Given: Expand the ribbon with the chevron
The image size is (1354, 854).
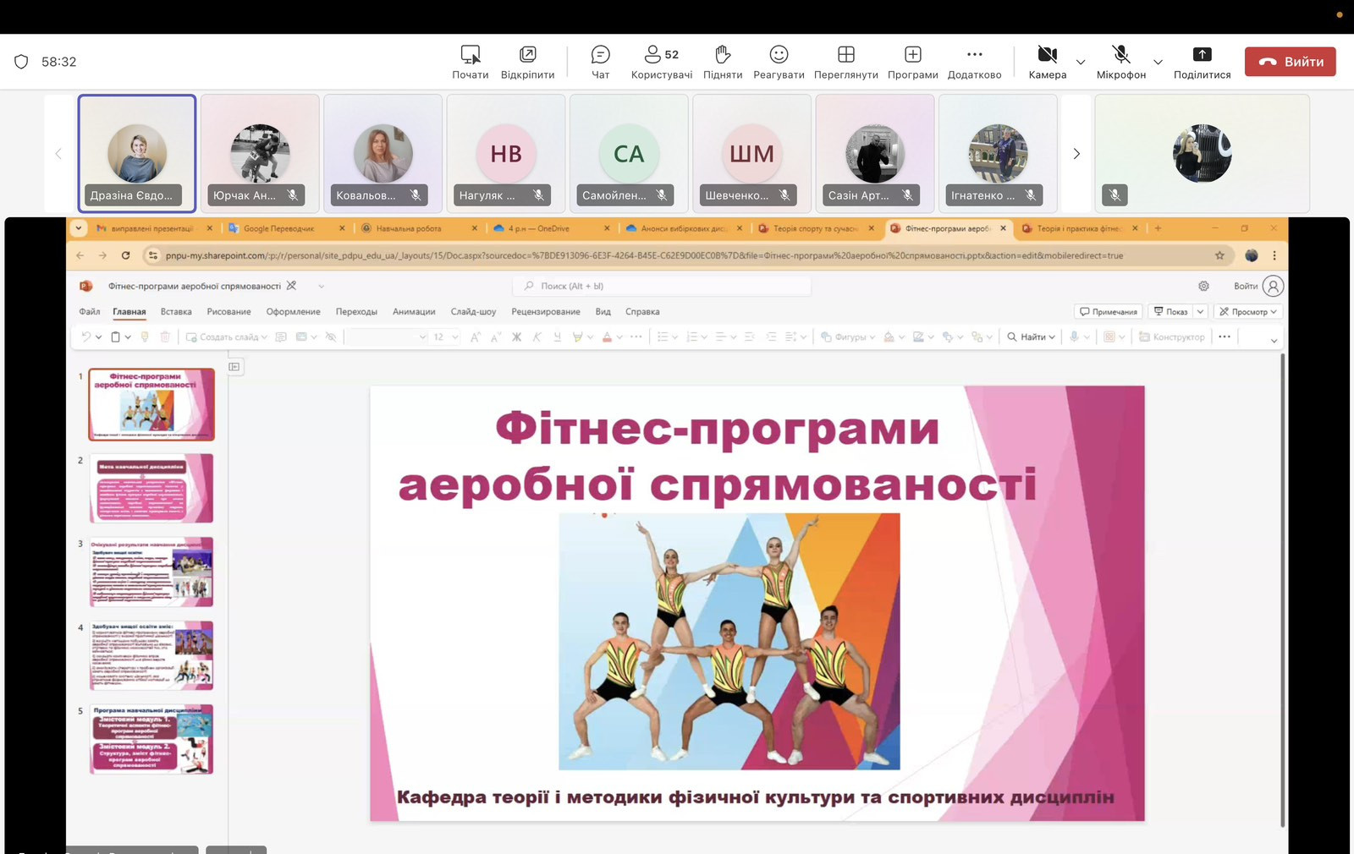Looking at the screenshot, I should tap(1274, 340).
